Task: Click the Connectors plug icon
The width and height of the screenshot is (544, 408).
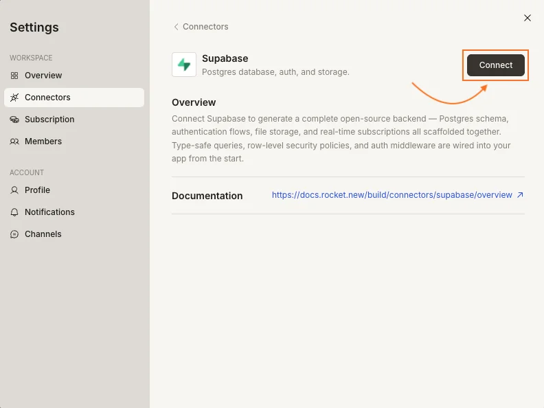Action: tap(14, 98)
